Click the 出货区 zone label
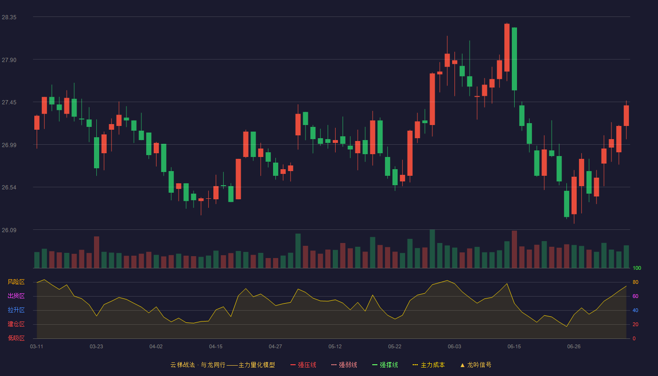This screenshot has height=376, width=658. tap(16, 296)
